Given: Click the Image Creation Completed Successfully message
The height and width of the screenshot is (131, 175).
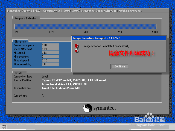Looking at the screenshot, I should pyautogui.click(x=106, y=46).
